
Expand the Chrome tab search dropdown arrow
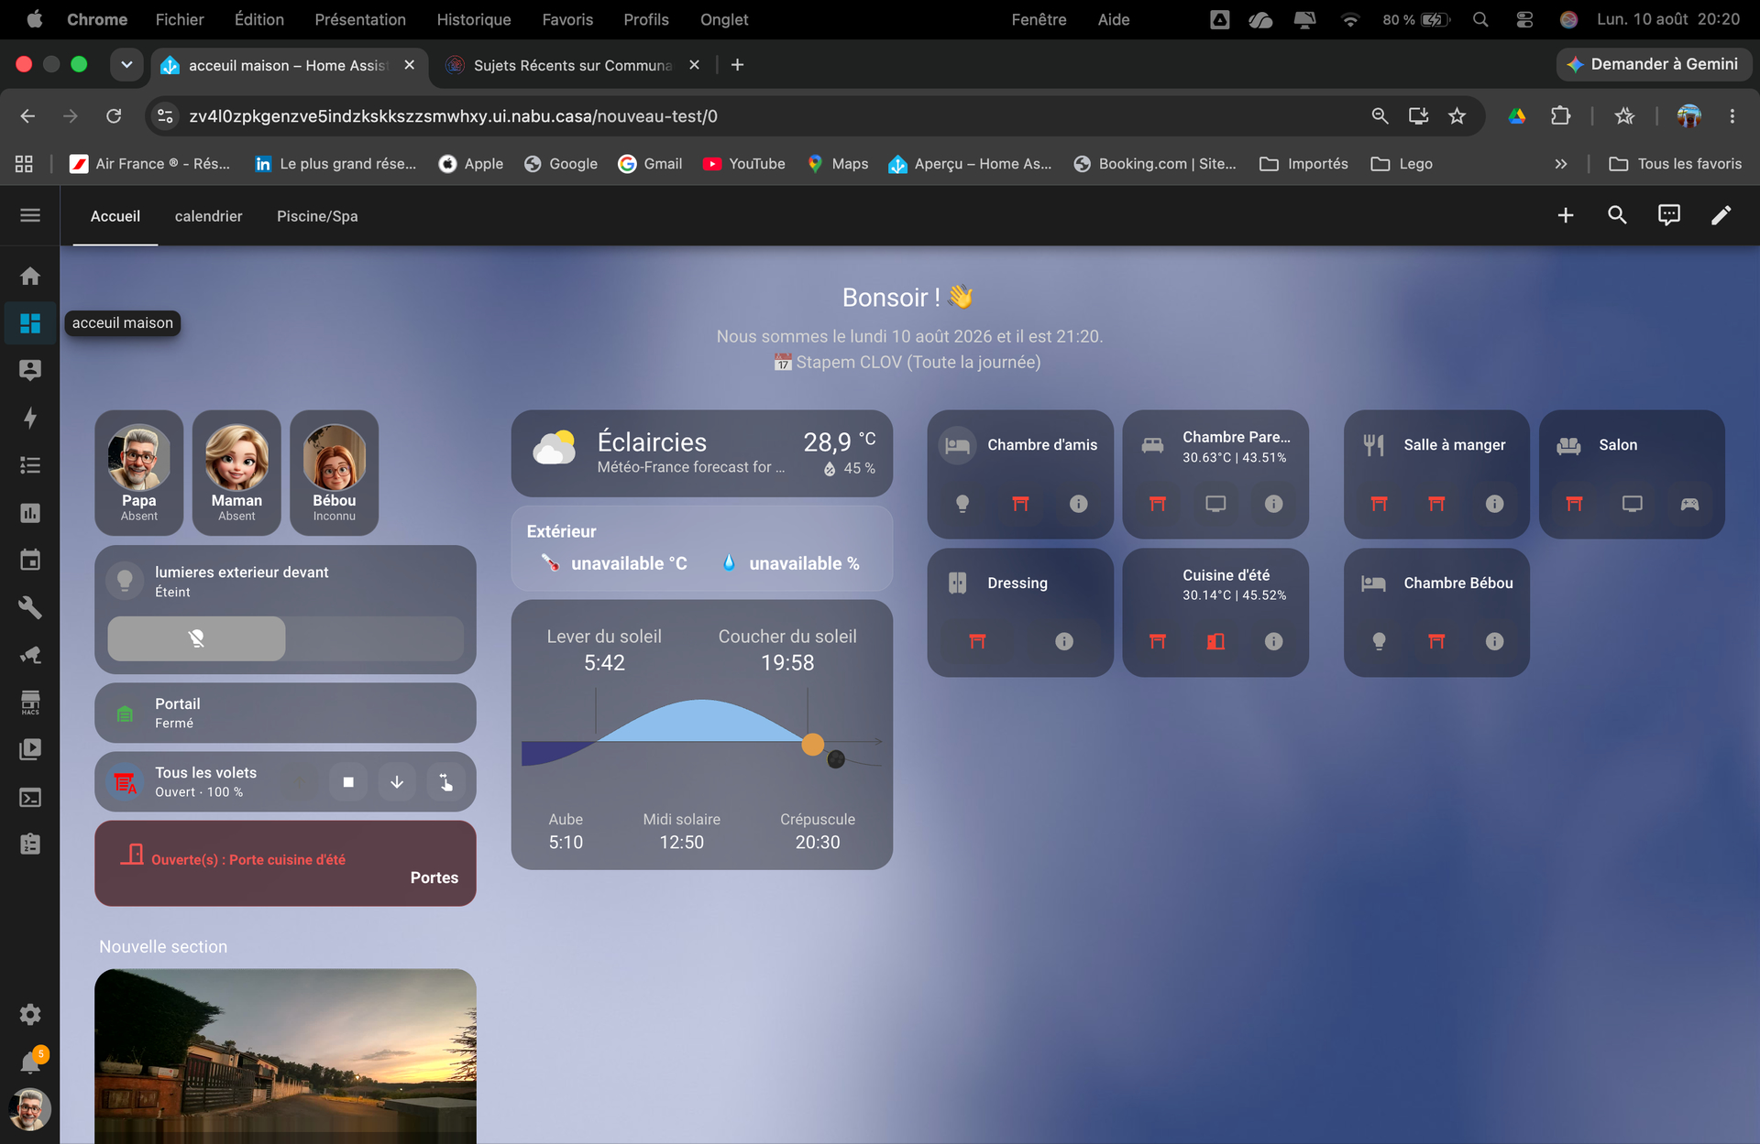[x=126, y=64]
